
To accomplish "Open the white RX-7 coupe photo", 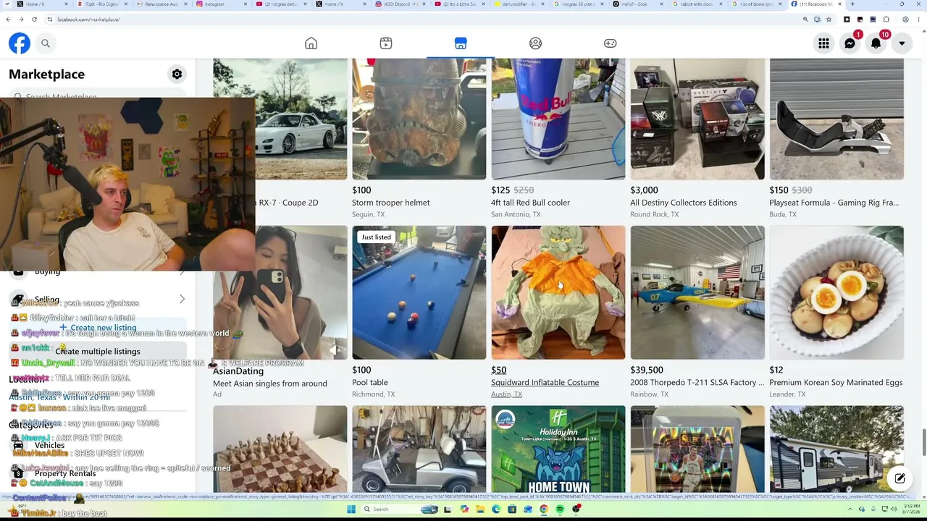I will pyautogui.click(x=302, y=119).
